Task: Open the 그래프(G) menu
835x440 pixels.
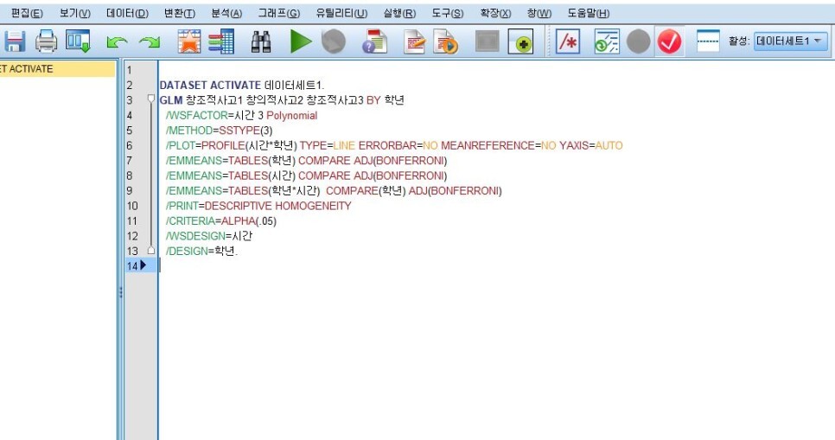Action: tap(279, 13)
